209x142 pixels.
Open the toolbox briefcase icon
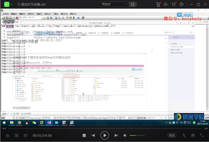(193, 135)
